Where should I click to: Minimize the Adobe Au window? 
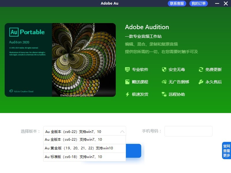pyautogui.click(x=217, y=3)
